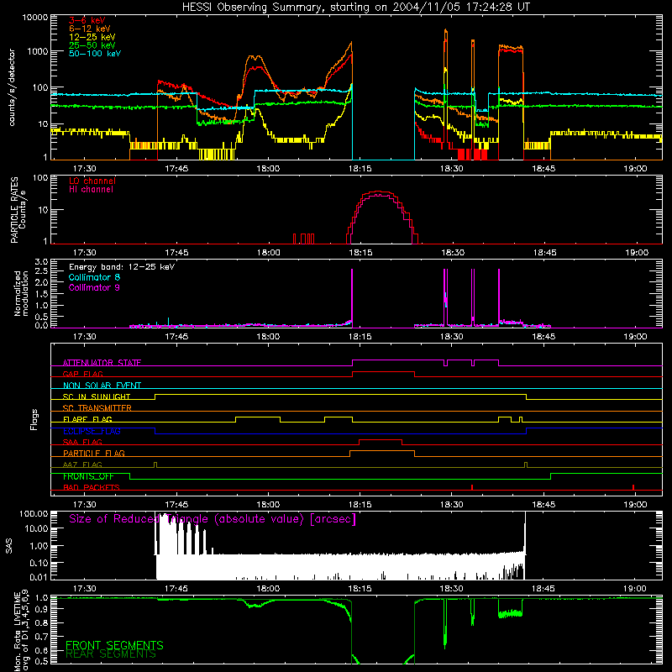This screenshot has height=672, width=672.
Task: Click the 'counts/s/detector' y-axis label
Action: (x=12, y=87)
